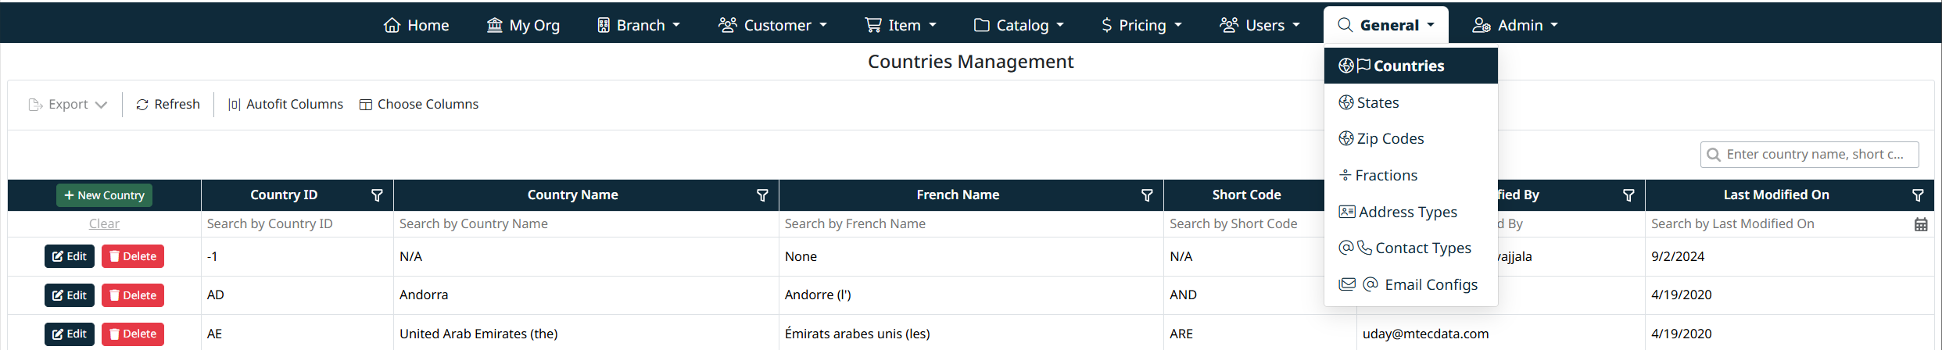Viewport: 1942px width, 350px height.
Task: Open the Last Modified On filter icon
Action: (1917, 195)
